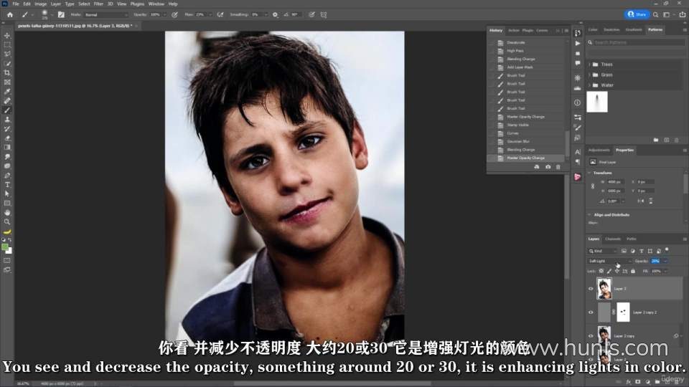The height and width of the screenshot is (387, 689).
Task: Expand the Grass pattern group
Action: click(x=589, y=75)
